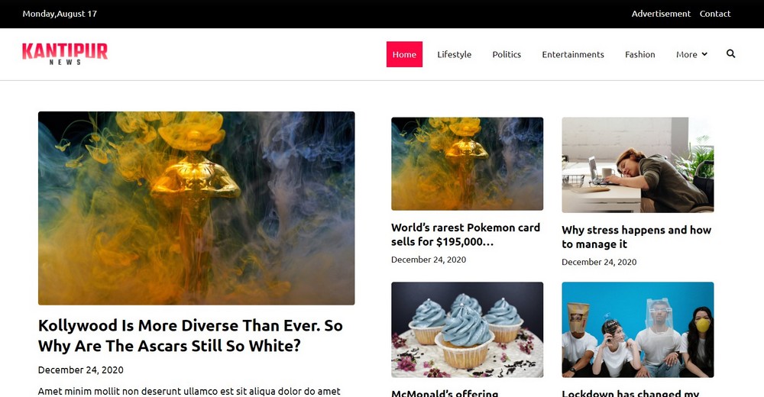Read the stress management article headline
The height and width of the screenshot is (397, 764).
(636, 237)
